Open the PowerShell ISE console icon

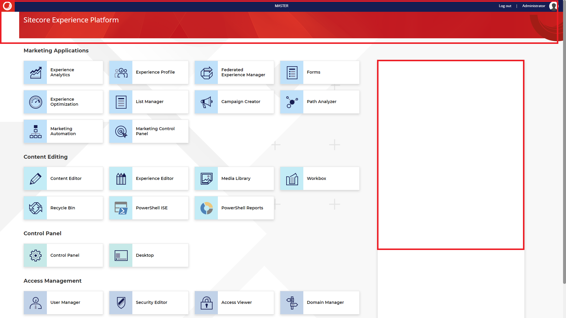(x=121, y=208)
